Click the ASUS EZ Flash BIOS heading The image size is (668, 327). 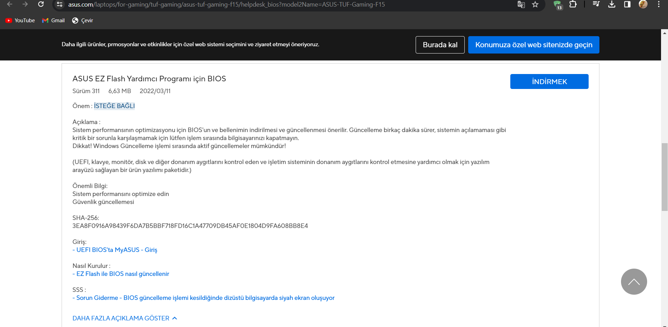point(149,79)
